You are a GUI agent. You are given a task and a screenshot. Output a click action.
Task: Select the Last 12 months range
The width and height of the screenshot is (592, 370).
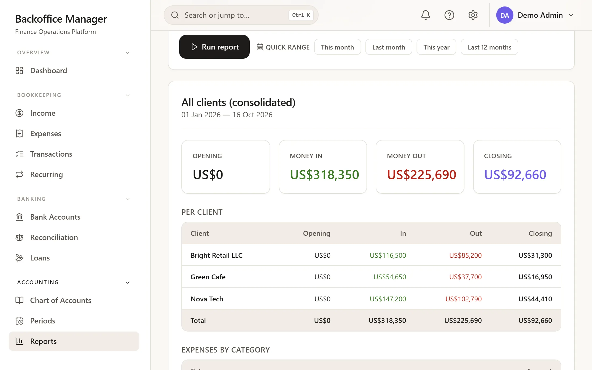(x=489, y=47)
